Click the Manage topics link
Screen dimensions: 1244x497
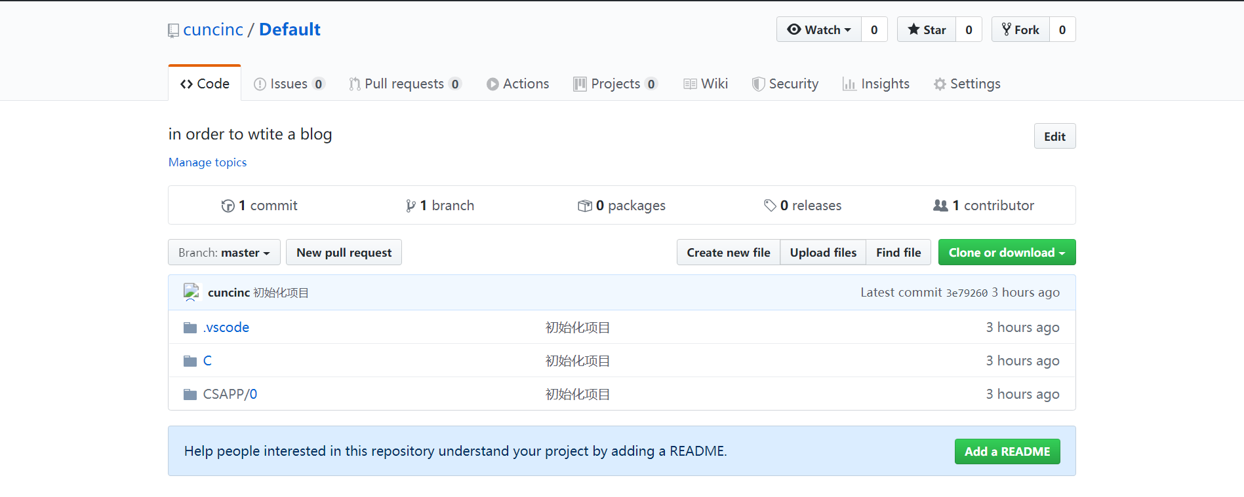tap(207, 162)
